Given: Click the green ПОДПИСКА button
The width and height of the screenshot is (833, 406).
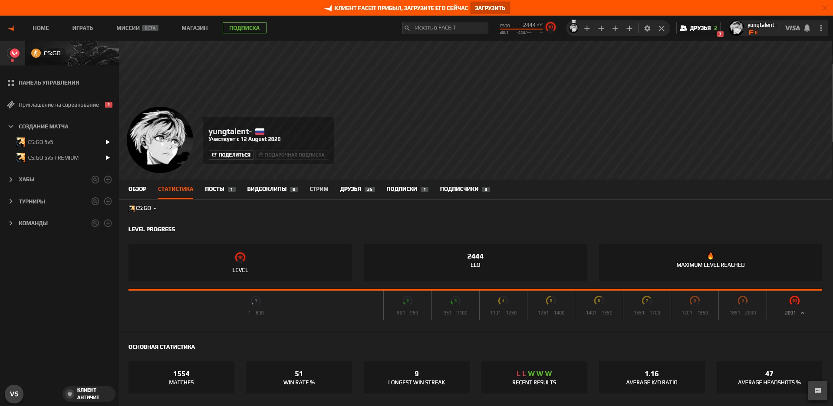Looking at the screenshot, I should [x=244, y=28].
